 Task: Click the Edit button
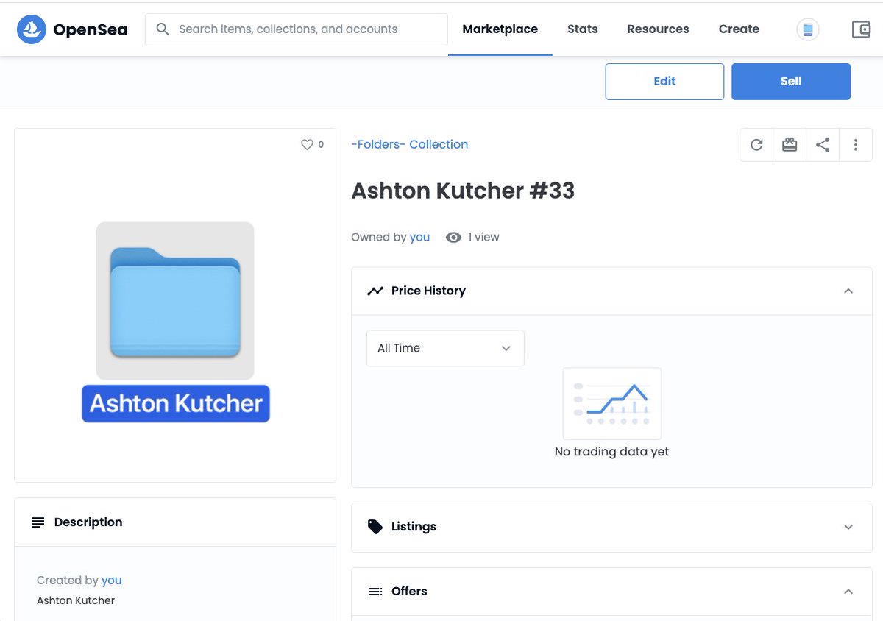pyautogui.click(x=664, y=82)
